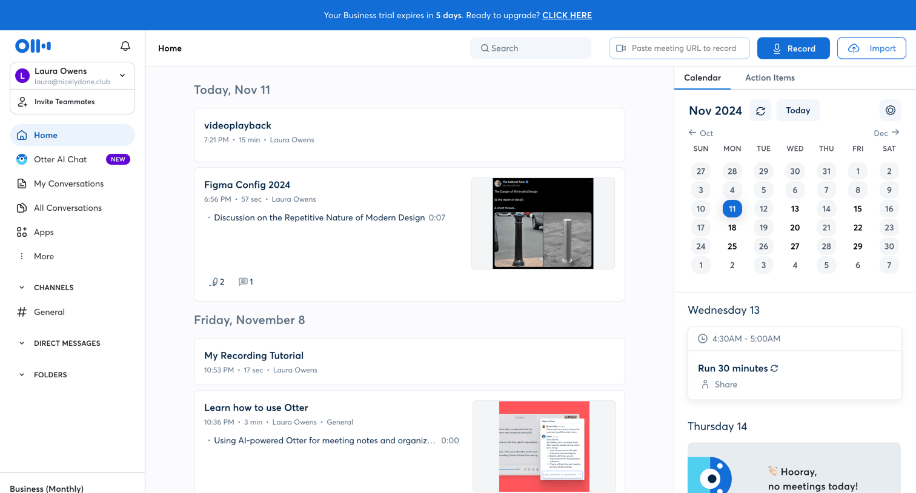Select November 22 in the calendar
This screenshot has height=493, width=916.
click(x=858, y=228)
